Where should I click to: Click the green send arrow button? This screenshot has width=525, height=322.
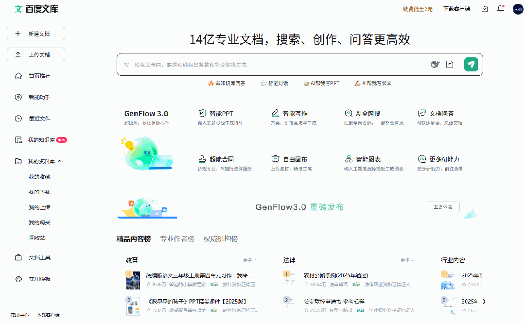coord(471,64)
